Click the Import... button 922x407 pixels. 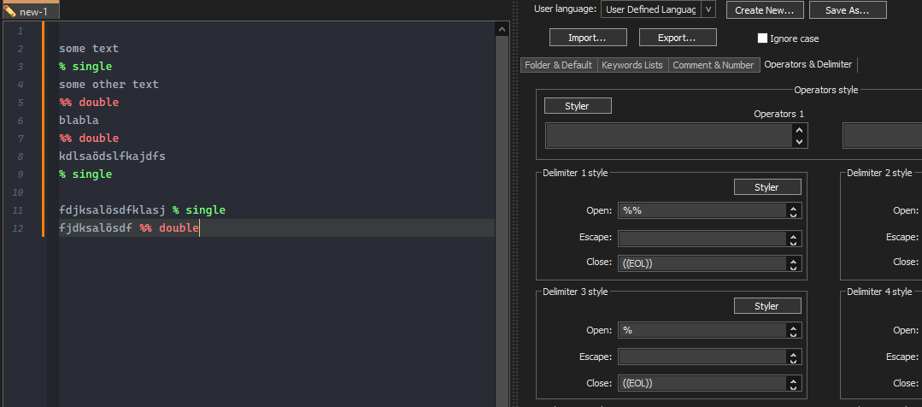point(588,38)
